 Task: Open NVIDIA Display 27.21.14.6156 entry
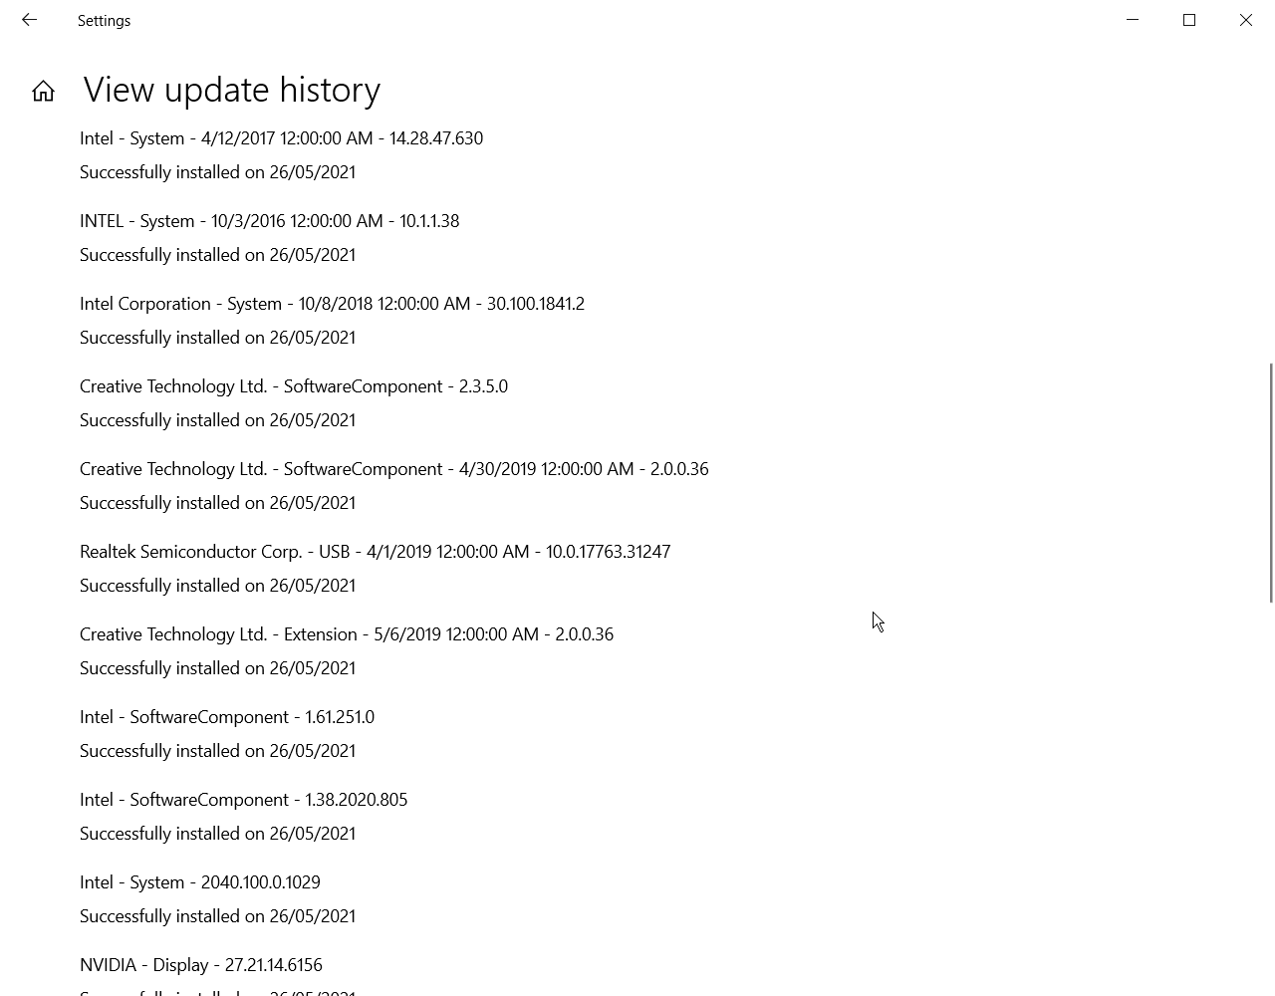click(x=201, y=965)
